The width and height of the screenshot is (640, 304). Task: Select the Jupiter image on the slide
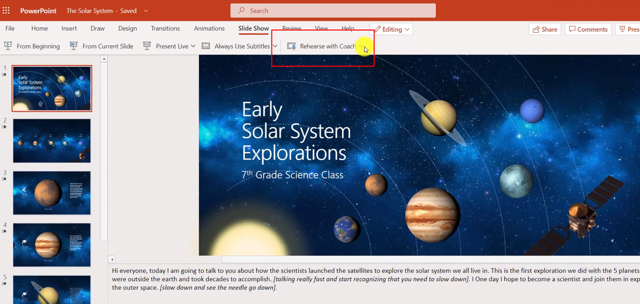433,215
